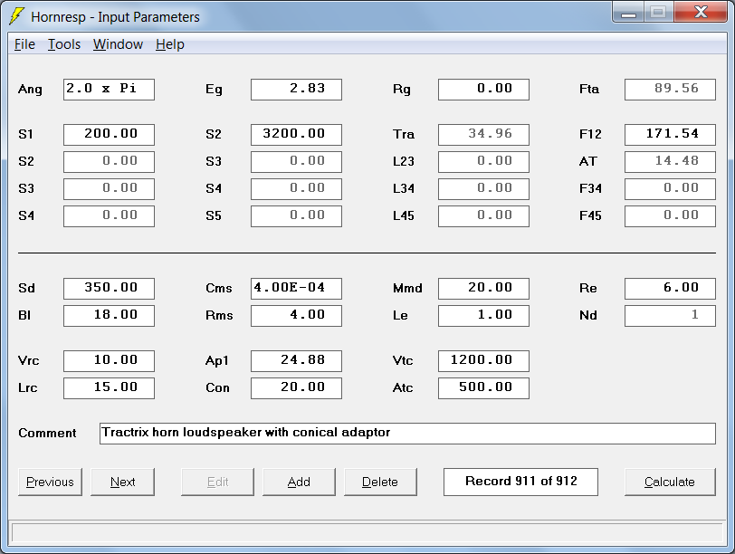Select the F45 input field
Image resolution: width=735 pixels, height=554 pixels.
pos(671,216)
